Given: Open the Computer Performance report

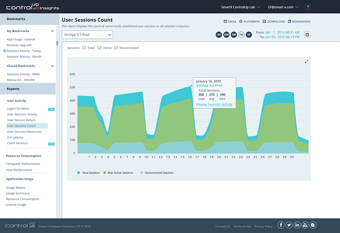Looking at the screenshot, I should point(23,164).
